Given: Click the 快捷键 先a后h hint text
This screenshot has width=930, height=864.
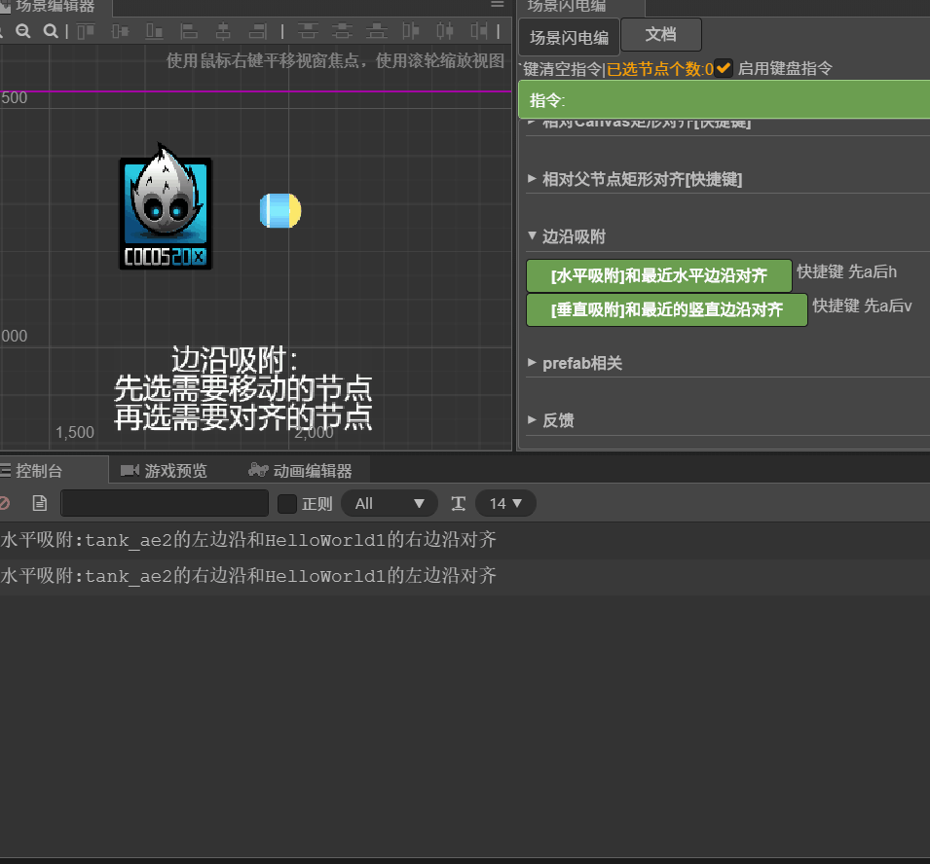Looking at the screenshot, I should (846, 271).
